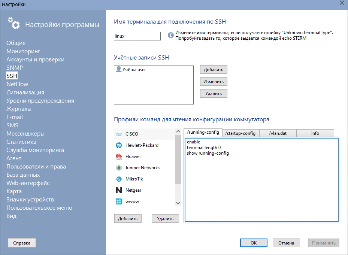Open the SNMP settings section
Image resolution: width=348 pixels, height=255 pixels.
coord(15,68)
